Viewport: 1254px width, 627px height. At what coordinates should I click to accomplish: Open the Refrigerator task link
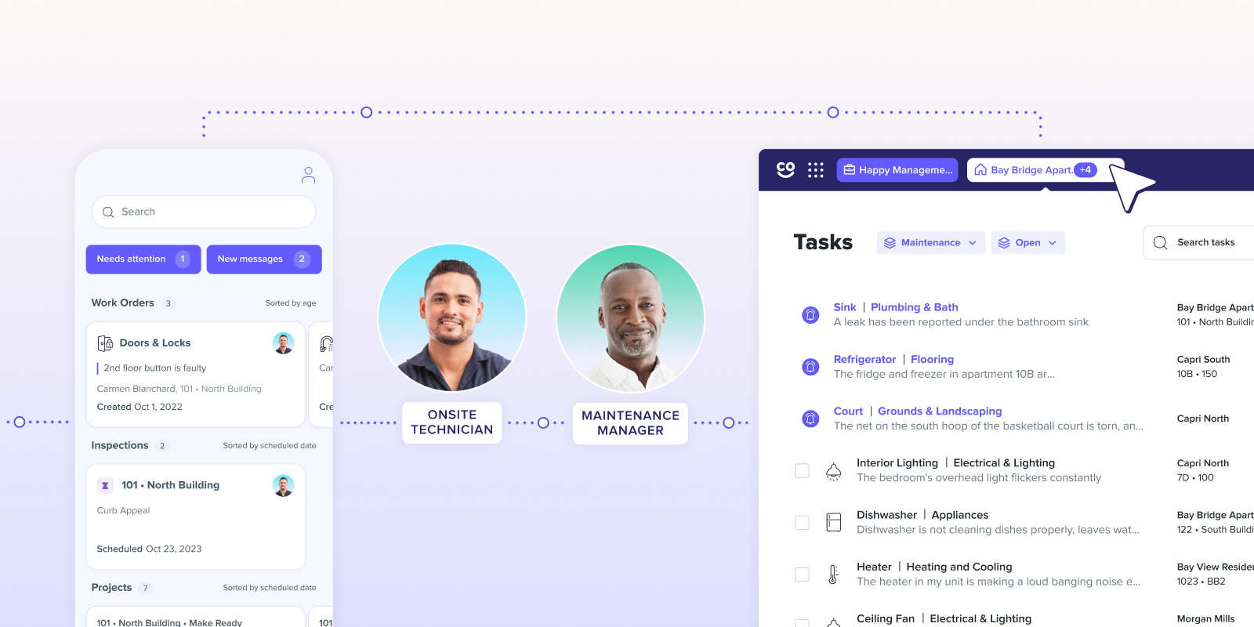coord(864,360)
